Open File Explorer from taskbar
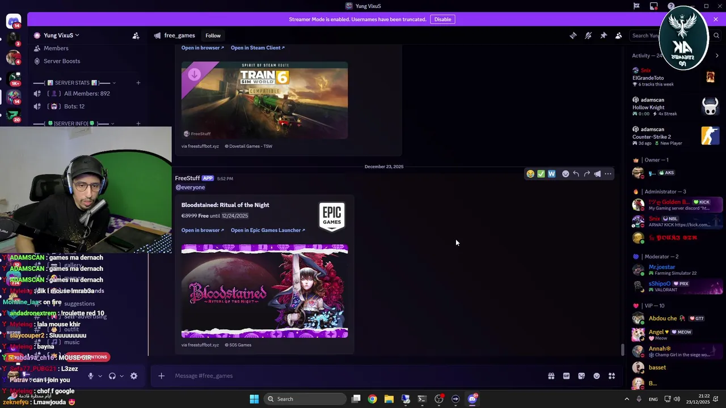Screen dimensions: 726x408 [x=389, y=399]
